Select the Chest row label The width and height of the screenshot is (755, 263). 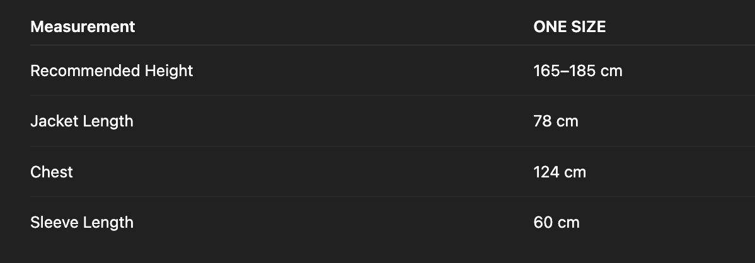point(52,172)
